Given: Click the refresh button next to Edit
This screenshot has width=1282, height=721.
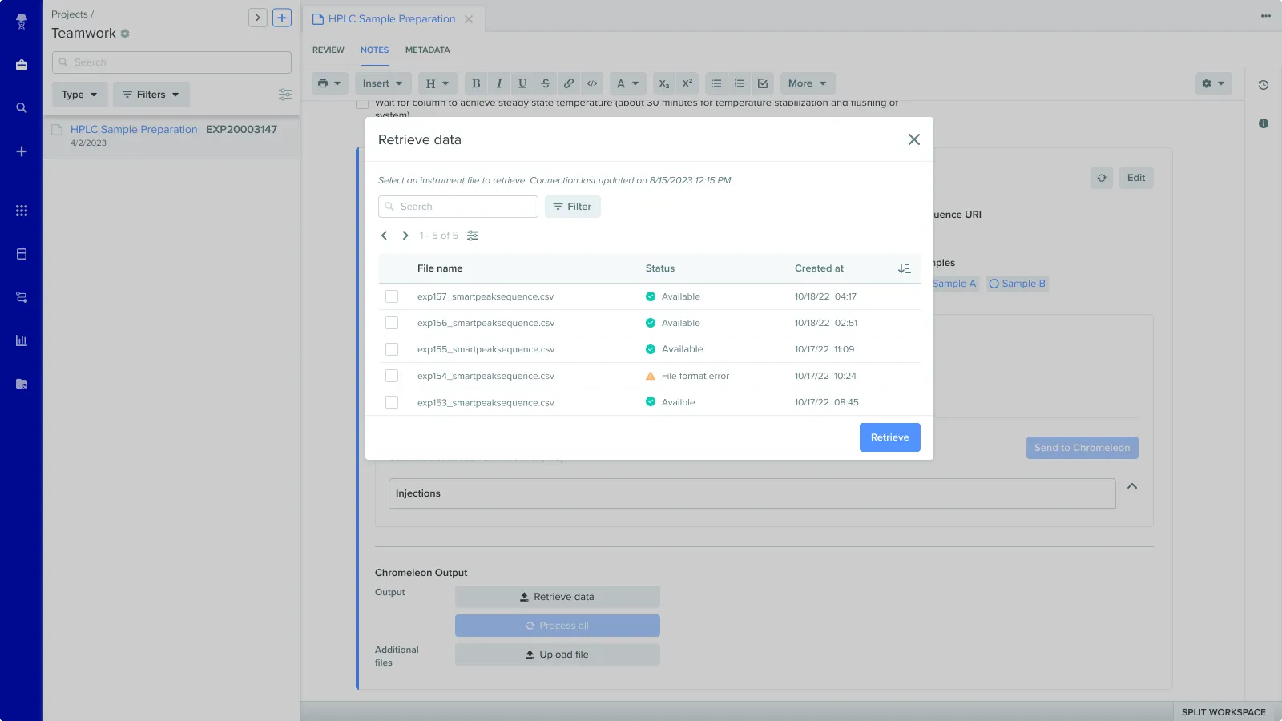Looking at the screenshot, I should click(1102, 178).
